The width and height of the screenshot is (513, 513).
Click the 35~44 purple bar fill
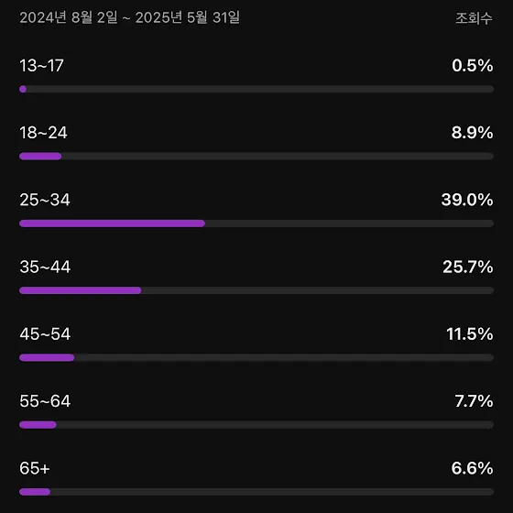[81, 290]
